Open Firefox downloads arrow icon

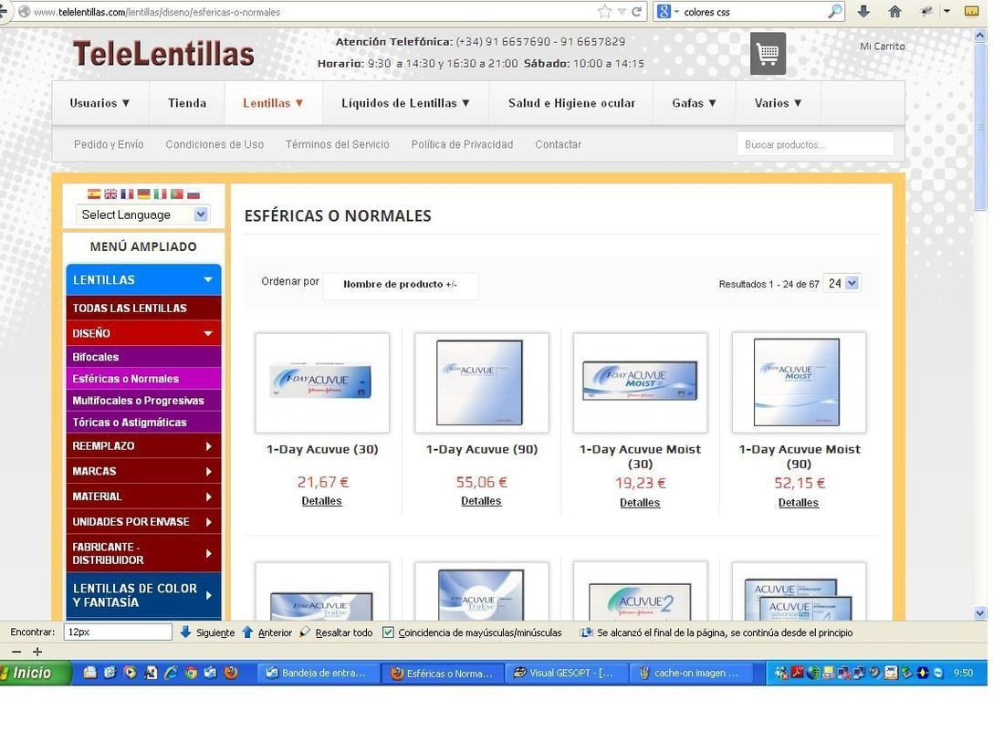tap(863, 11)
